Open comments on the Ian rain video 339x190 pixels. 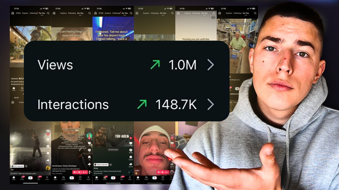tap(48, 146)
